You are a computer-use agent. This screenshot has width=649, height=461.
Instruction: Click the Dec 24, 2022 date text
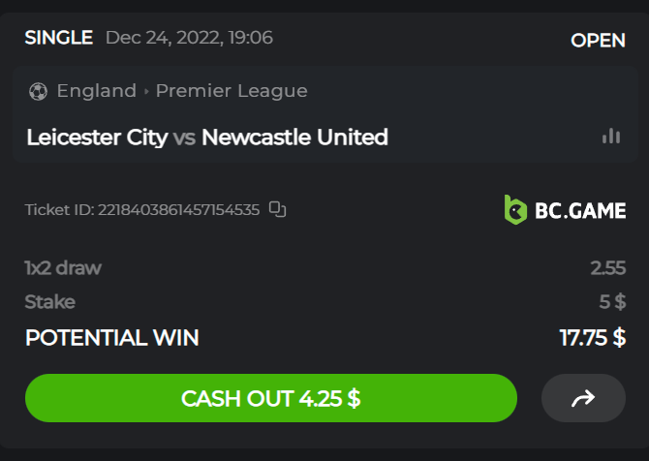189,39
